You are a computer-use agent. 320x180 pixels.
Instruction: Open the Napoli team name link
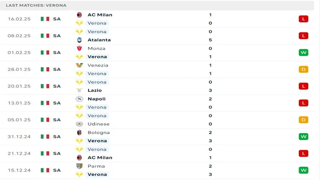point(96,99)
